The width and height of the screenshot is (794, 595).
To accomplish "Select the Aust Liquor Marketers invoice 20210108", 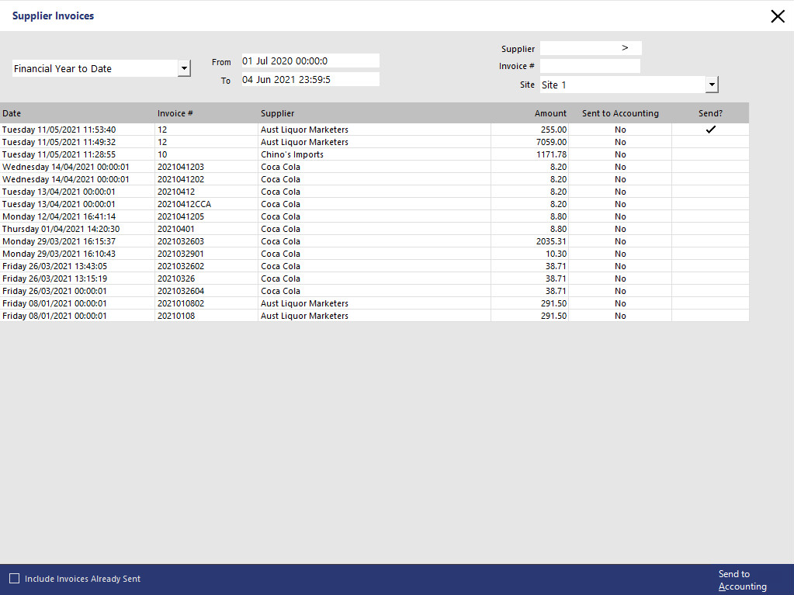I will click(310, 316).
